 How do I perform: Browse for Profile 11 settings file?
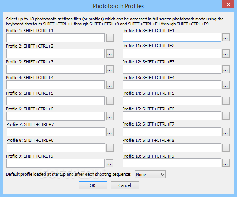tap(226, 54)
